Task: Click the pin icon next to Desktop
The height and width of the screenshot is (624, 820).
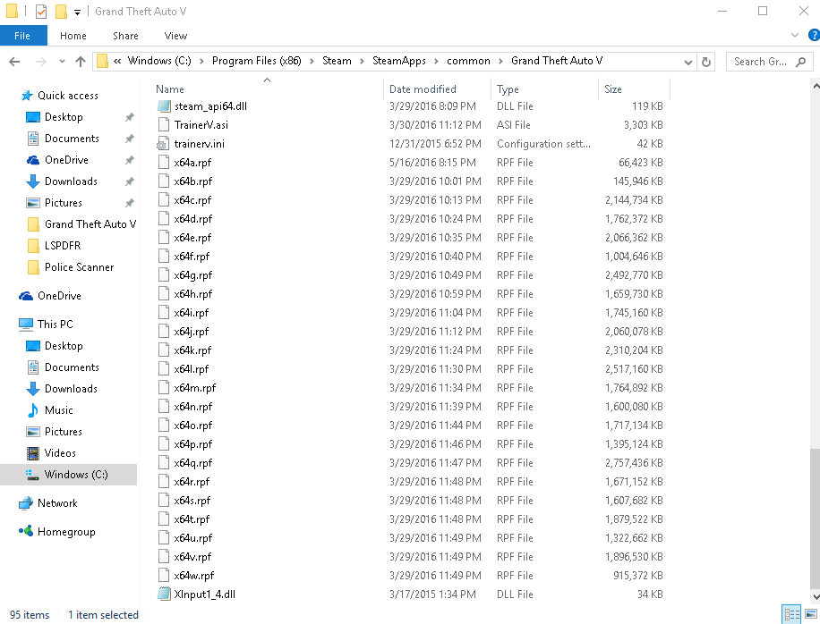Action: point(129,117)
